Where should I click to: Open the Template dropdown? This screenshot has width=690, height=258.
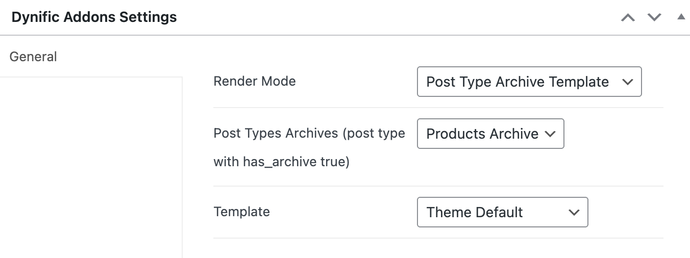point(502,212)
